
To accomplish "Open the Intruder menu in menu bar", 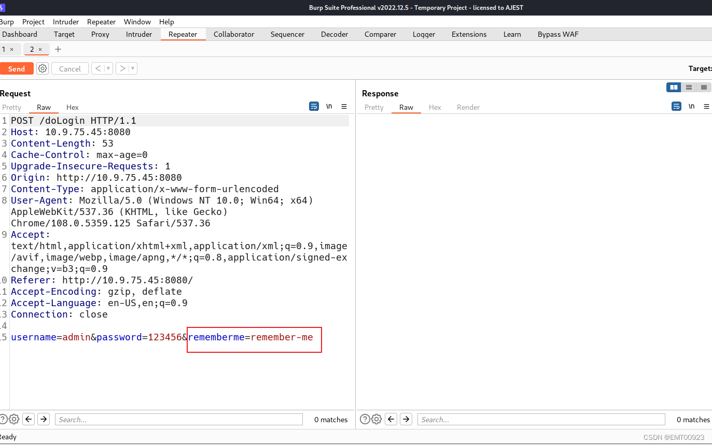I will (x=66, y=22).
